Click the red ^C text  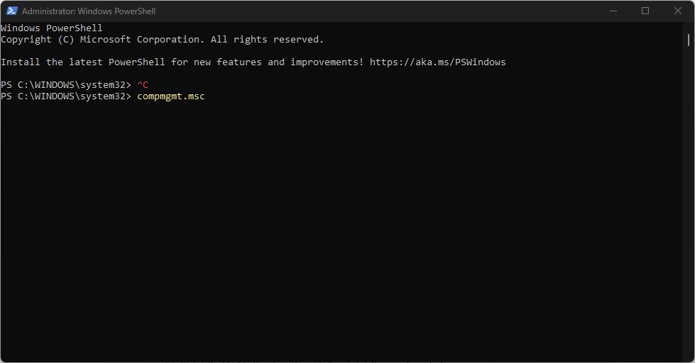click(x=142, y=85)
